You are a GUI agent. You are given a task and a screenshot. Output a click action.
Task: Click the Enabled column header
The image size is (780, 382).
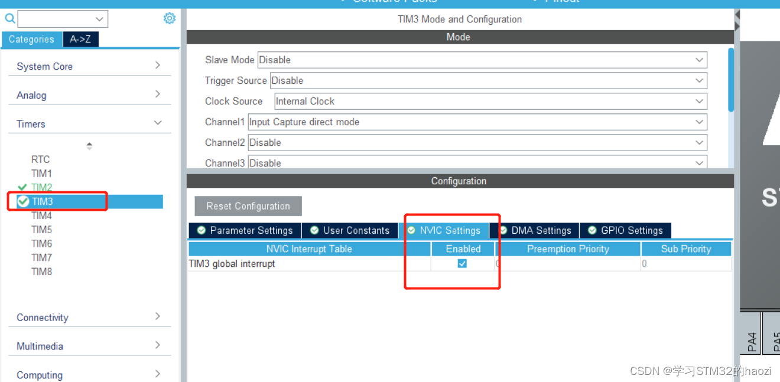pyautogui.click(x=463, y=249)
